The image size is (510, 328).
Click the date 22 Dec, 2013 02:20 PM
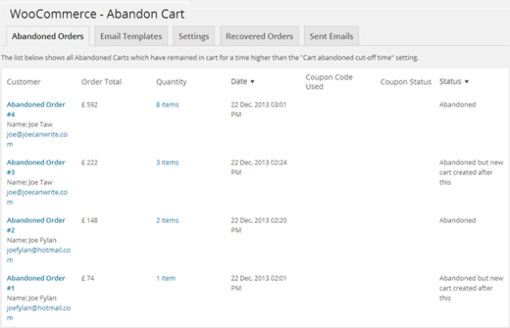[x=259, y=225]
